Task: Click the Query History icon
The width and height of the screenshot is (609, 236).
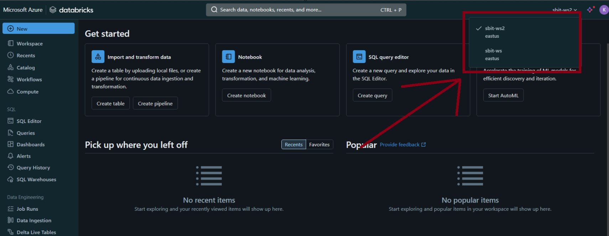Action: (11, 167)
